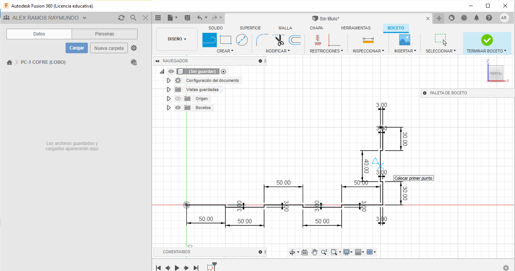Switch to the CHAPA tab
Viewport: 515px width, 271px height.
click(316, 28)
